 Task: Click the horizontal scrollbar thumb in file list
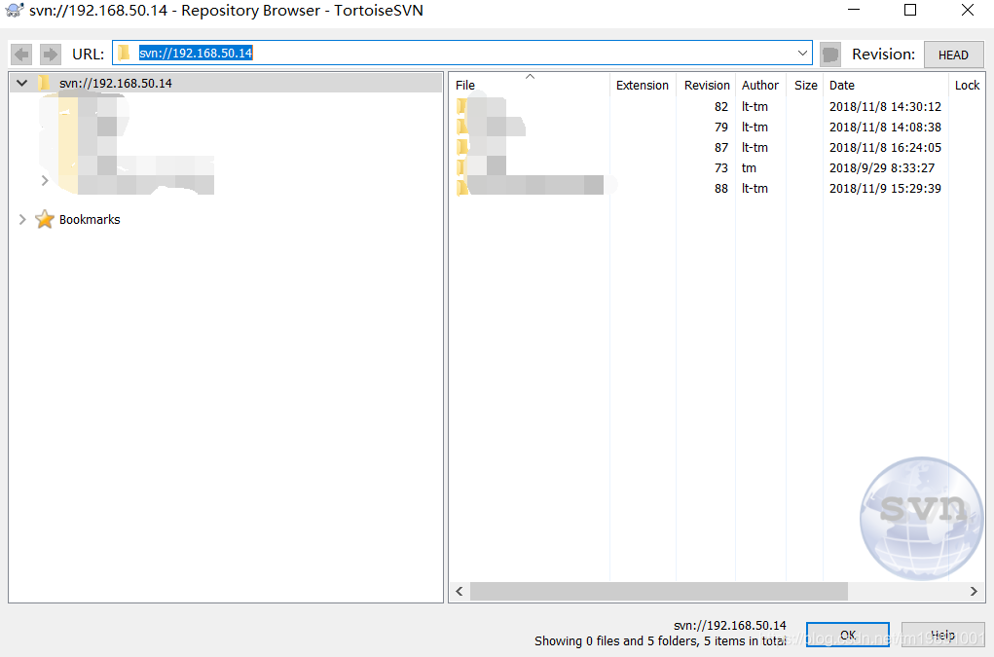pos(659,591)
